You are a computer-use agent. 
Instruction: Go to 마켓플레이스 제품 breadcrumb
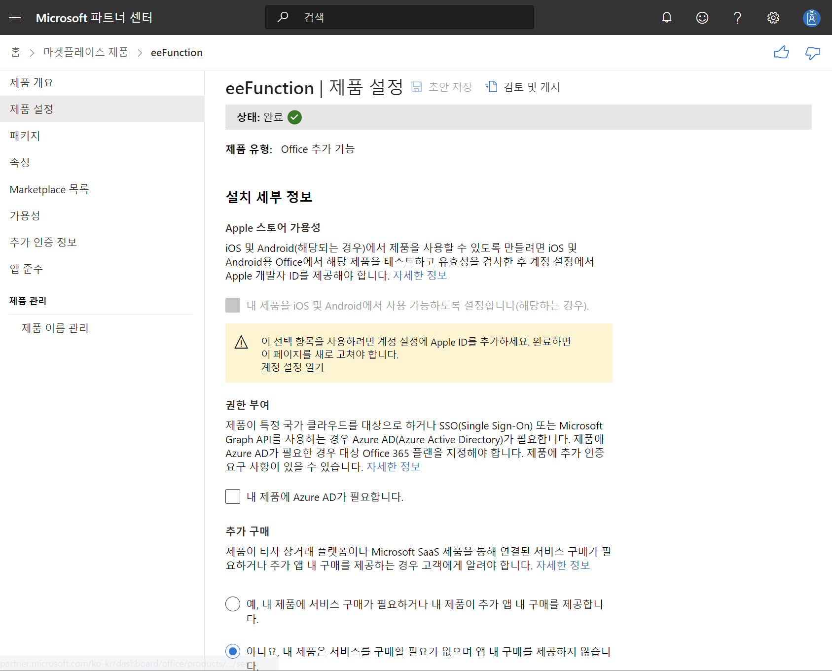tap(86, 52)
